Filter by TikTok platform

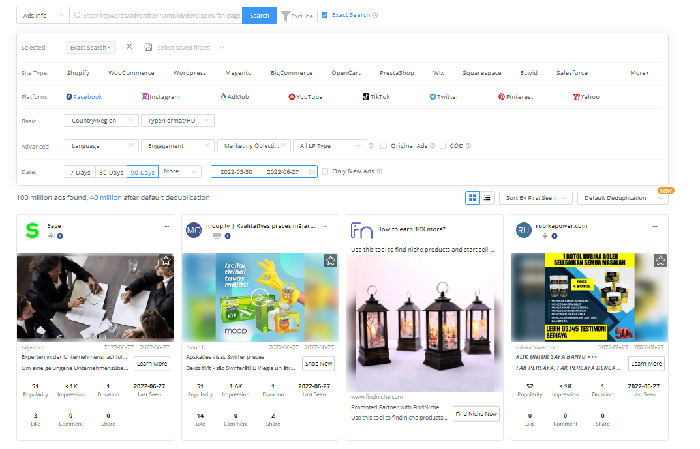376,97
